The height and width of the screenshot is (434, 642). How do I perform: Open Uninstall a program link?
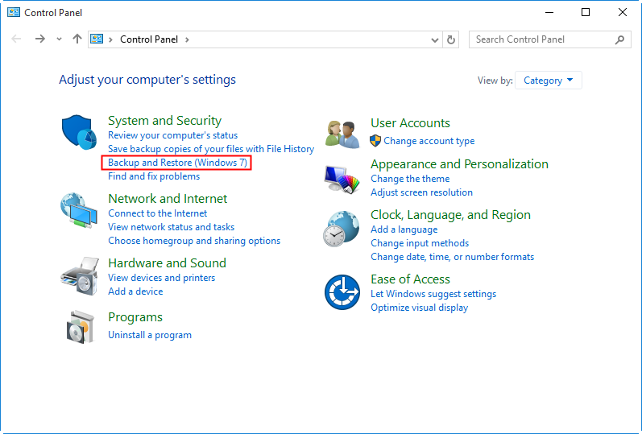click(150, 335)
